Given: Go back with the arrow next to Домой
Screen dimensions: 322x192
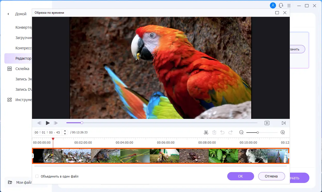Looking at the screenshot, I should pos(8,14).
